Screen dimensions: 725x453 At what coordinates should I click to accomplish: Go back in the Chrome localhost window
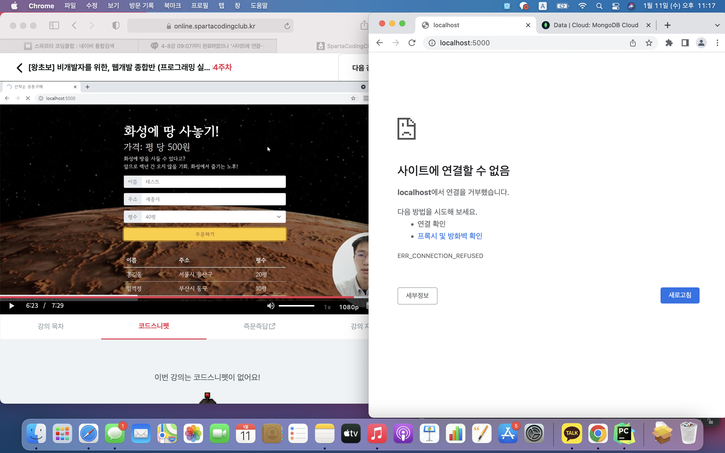tap(380, 43)
